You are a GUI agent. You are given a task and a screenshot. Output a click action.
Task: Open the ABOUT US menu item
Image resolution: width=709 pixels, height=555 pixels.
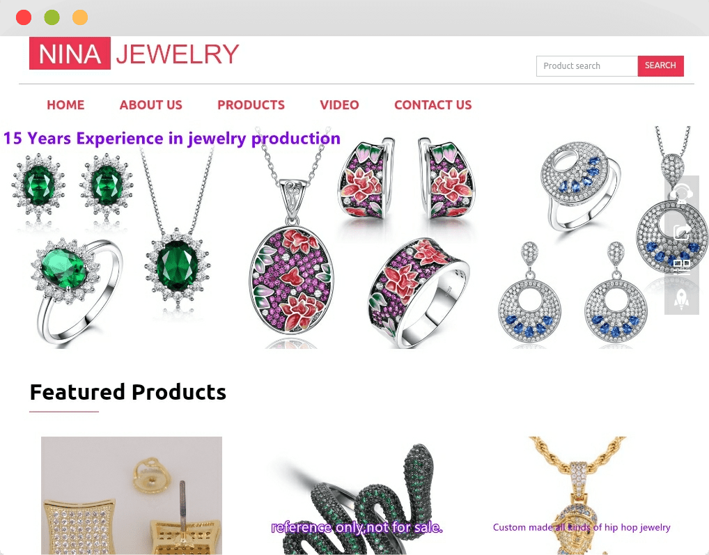[151, 105]
